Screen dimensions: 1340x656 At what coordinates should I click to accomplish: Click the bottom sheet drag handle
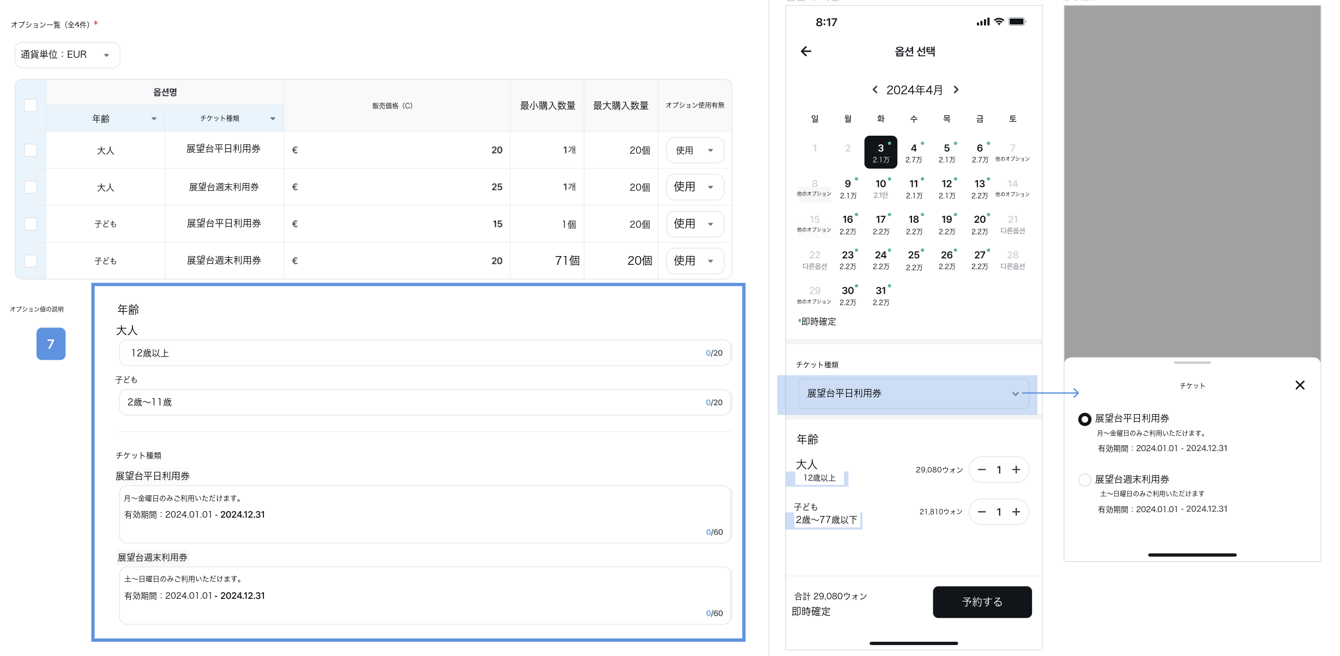pos(1192,362)
